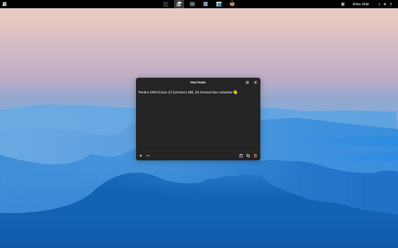Decrease font size with the minus icon
This screenshot has height=248, width=398.
[x=148, y=155]
